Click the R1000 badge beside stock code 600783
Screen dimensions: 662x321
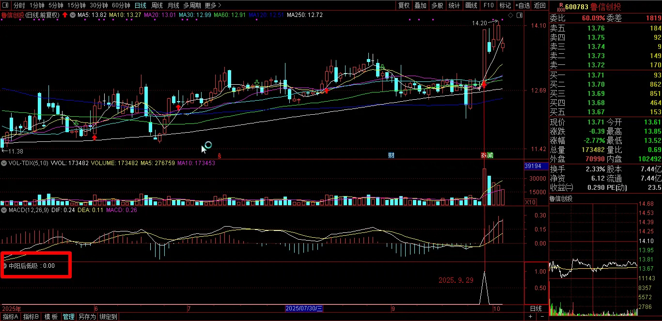(x=561, y=7)
